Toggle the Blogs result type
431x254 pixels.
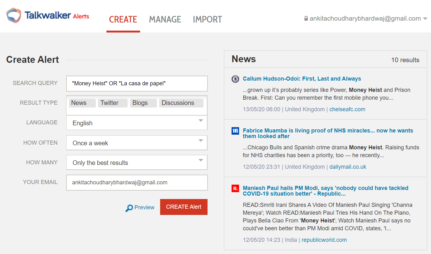pos(143,102)
